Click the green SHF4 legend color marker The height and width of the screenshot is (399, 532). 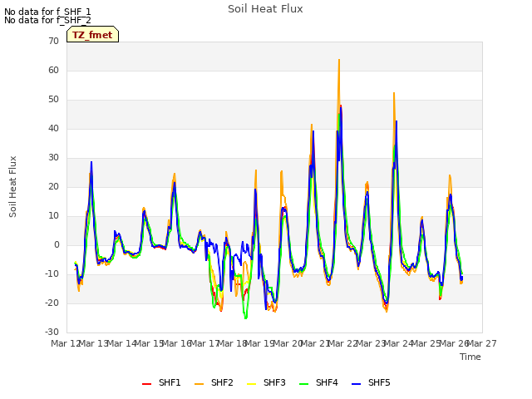click(x=304, y=384)
